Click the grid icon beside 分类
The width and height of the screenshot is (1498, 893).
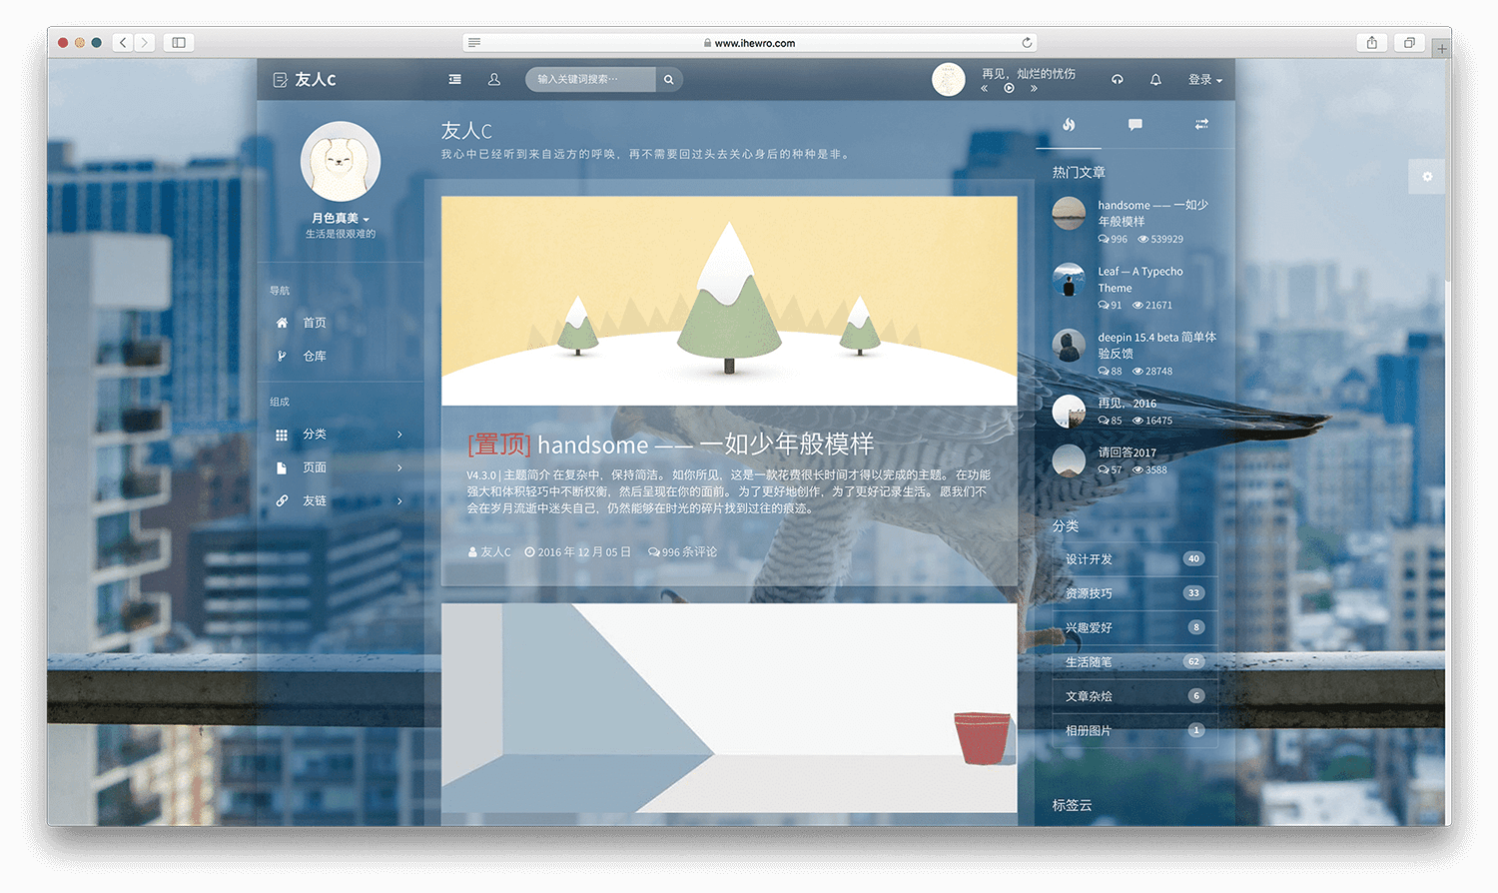point(282,435)
